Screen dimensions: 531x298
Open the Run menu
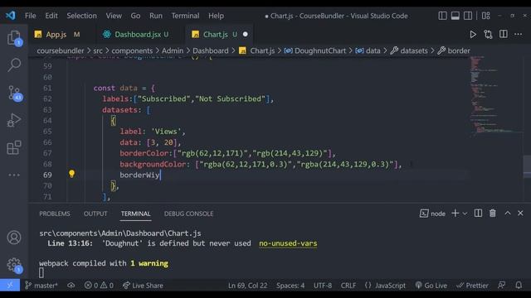click(156, 16)
